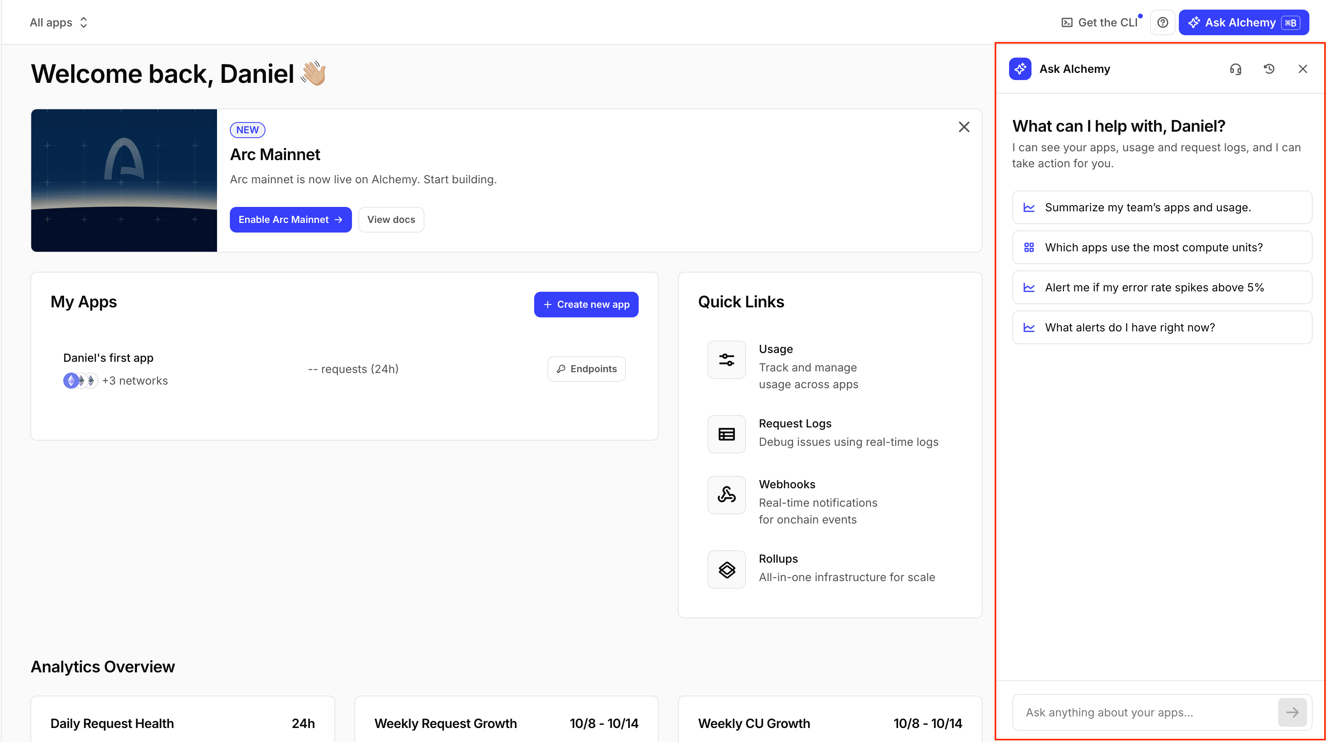The width and height of the screenshot is (1327, 742).
Task: Click the network icons of Daniel's first app
Action: coord(80,381)
